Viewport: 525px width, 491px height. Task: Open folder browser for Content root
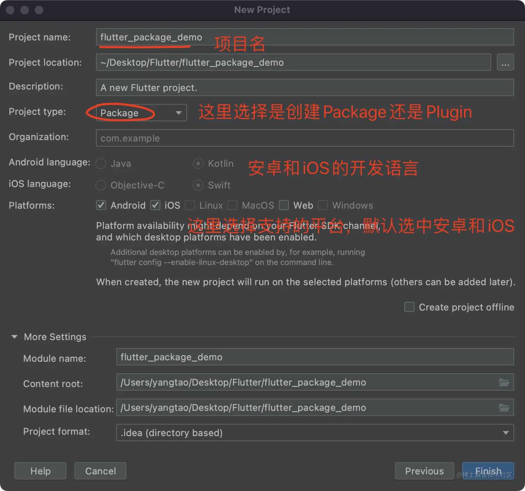[504, 382]
